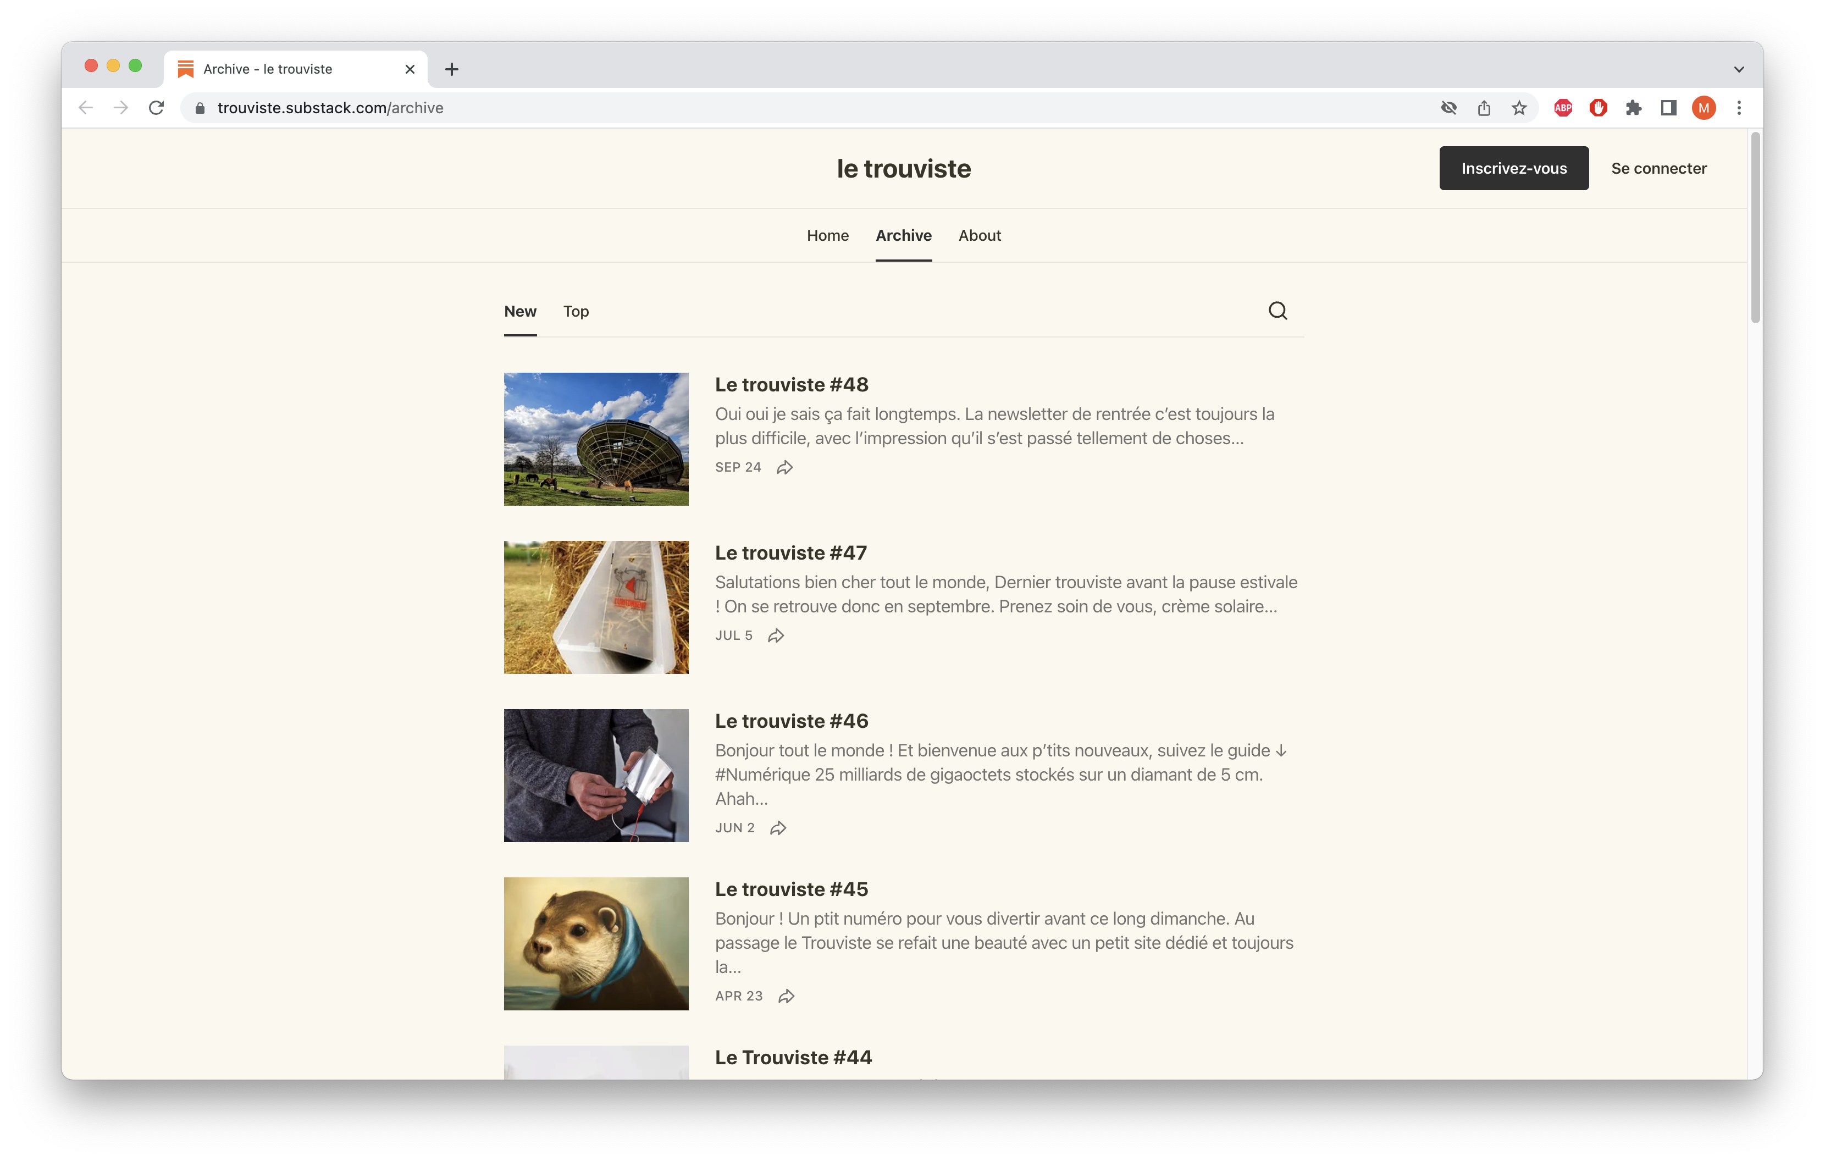
Task: Open the Le trouviste #46 post title
Action: coord(791,721)
